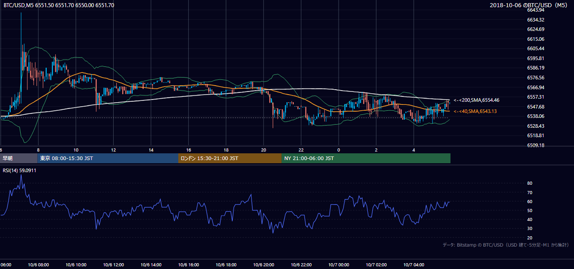Screen dimensions: 574x269
Task: Click RSI scale value 20 on right axis
Action: click(x=530, y=238)
